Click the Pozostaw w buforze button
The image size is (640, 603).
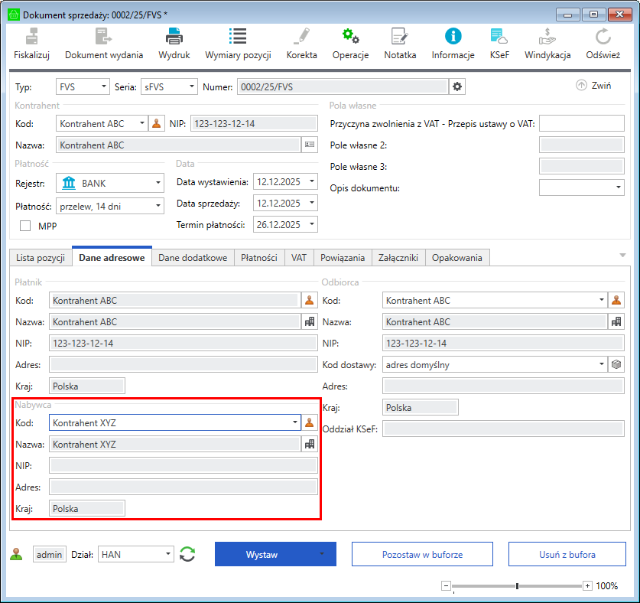point(422,555)
